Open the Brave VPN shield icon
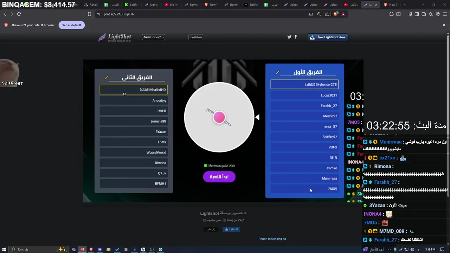Screen dimensions: 450x253 [438, 14]
